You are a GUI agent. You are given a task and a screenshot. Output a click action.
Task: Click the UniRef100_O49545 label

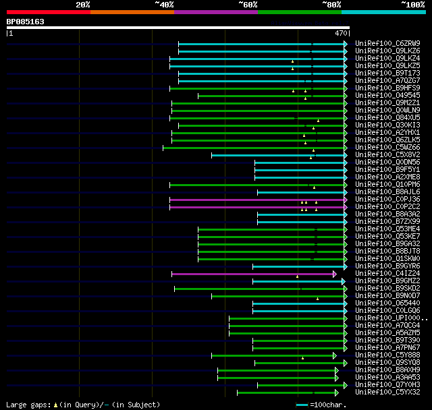pyautogui.click(x=387, y=96)
